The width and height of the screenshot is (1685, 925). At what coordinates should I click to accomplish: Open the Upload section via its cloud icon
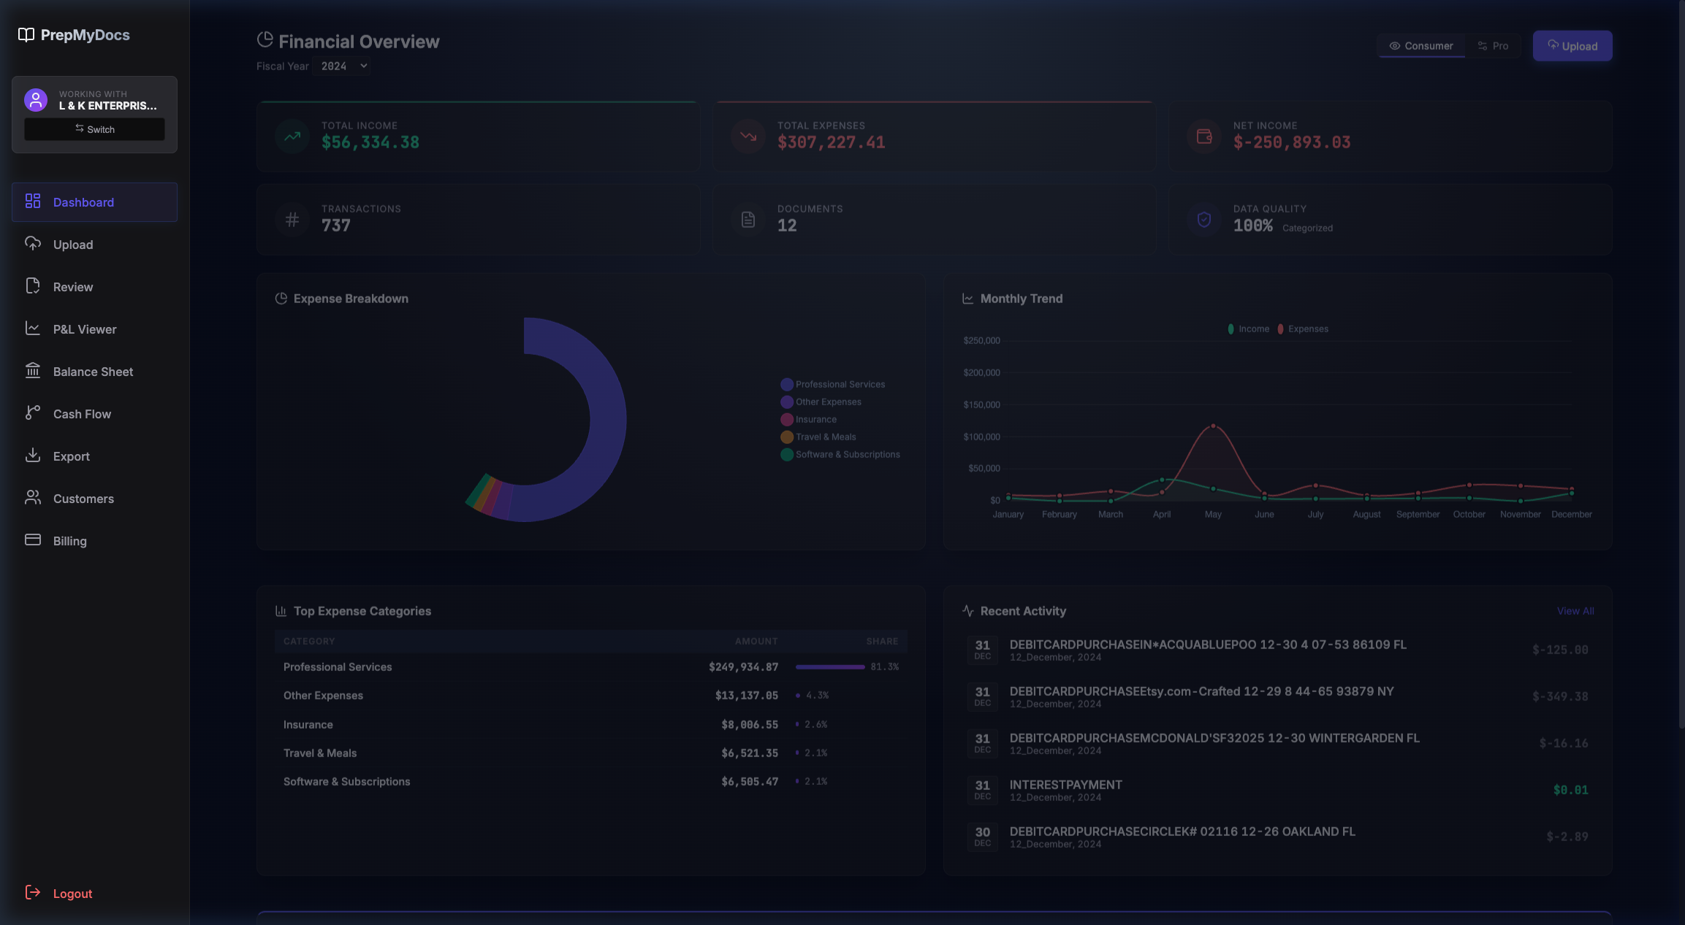(33, 243)
